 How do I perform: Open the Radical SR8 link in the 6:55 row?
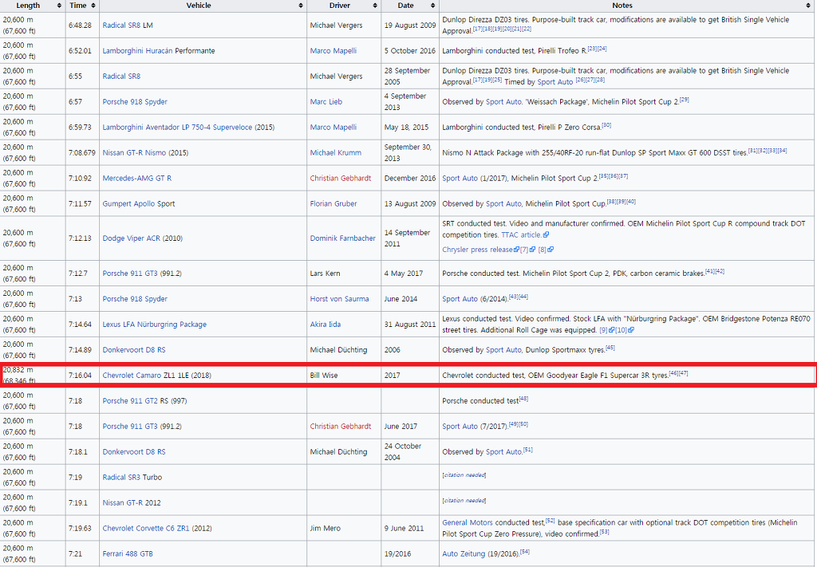click(121, 76)
